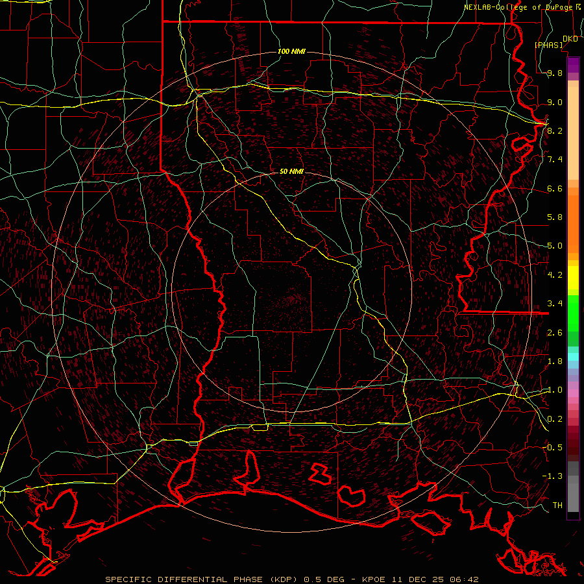
Task: Pick the cyan band of color bar
Action: [x=573, y=357]
